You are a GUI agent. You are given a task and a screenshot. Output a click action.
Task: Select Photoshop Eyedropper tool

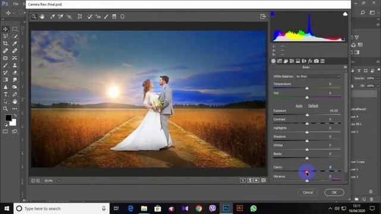14,43
